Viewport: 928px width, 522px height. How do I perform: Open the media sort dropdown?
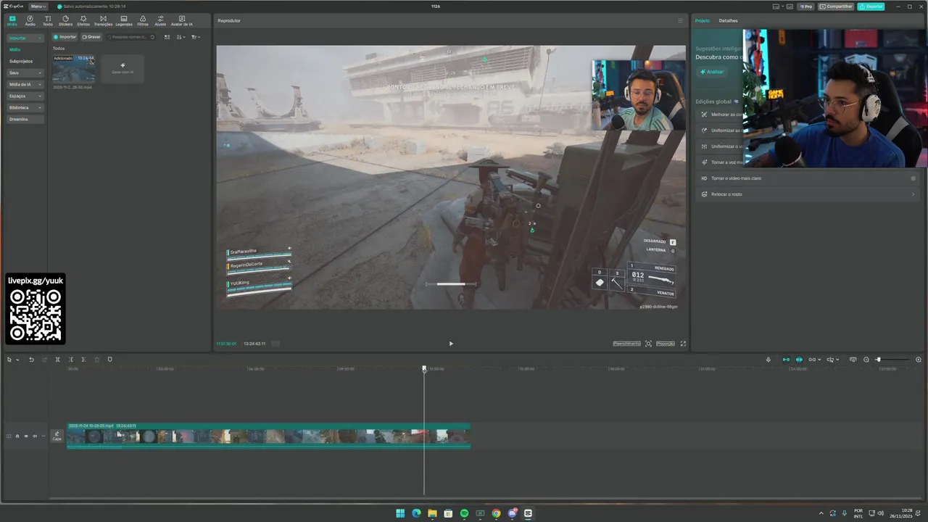tap(181, 37)
